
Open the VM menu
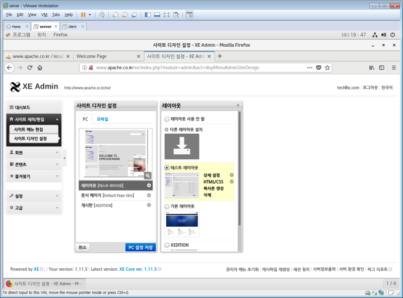pos(44,15)
